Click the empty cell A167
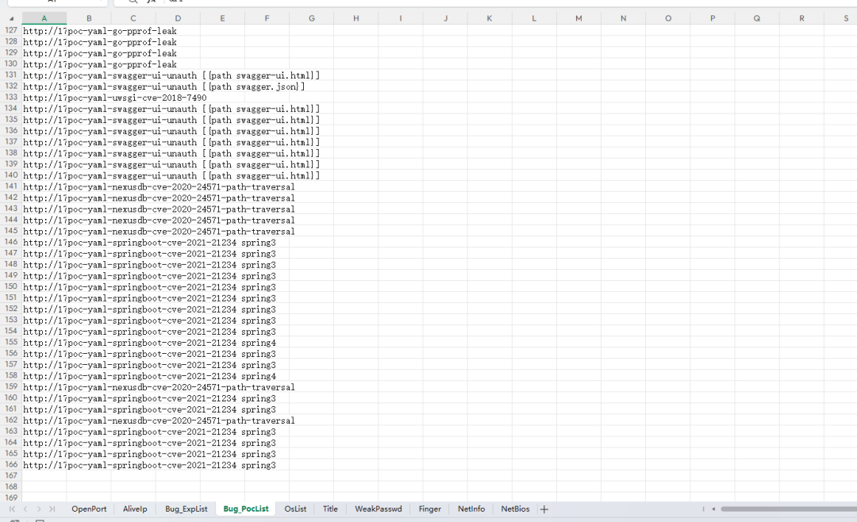This screenshot has height=522, width=857. [x=44, y=476]
